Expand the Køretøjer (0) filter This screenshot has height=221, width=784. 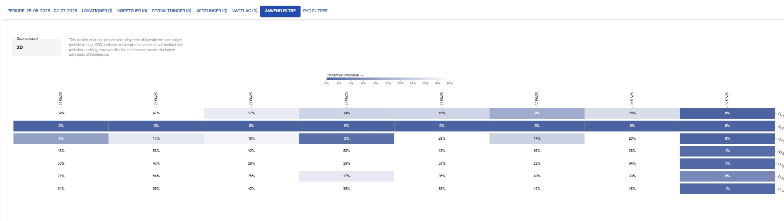pyautogui.click(x=132, y=11)
